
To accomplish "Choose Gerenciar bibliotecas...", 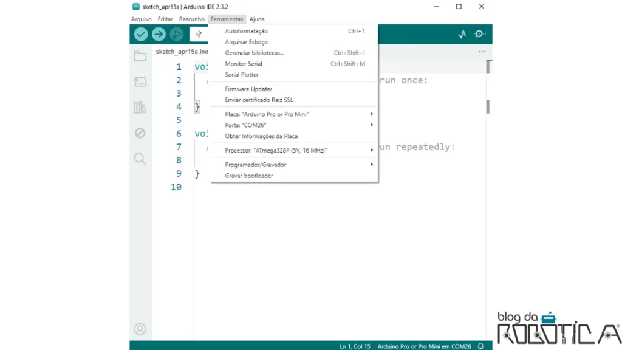I will click(x=293, y=53).
